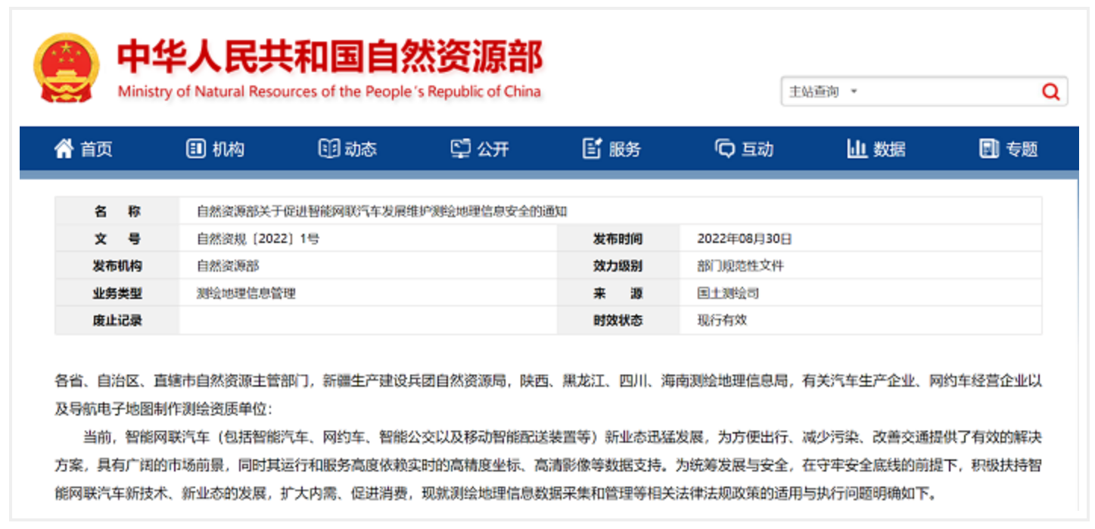The height and width of the screenshot is (529, 1095).
Task: Click the document number 自然资规〔2022〕1号
Action: (258, 239)
